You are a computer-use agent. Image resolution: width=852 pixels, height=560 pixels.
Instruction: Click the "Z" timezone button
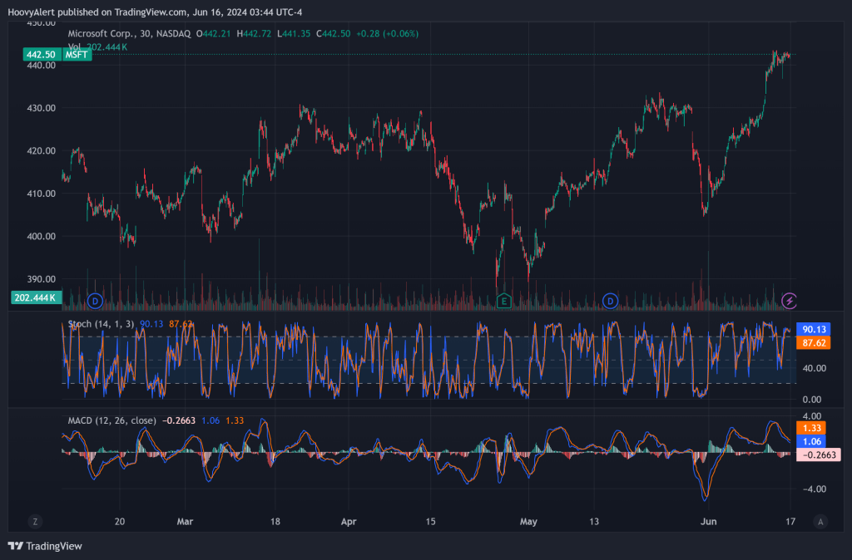coord(35,522)
